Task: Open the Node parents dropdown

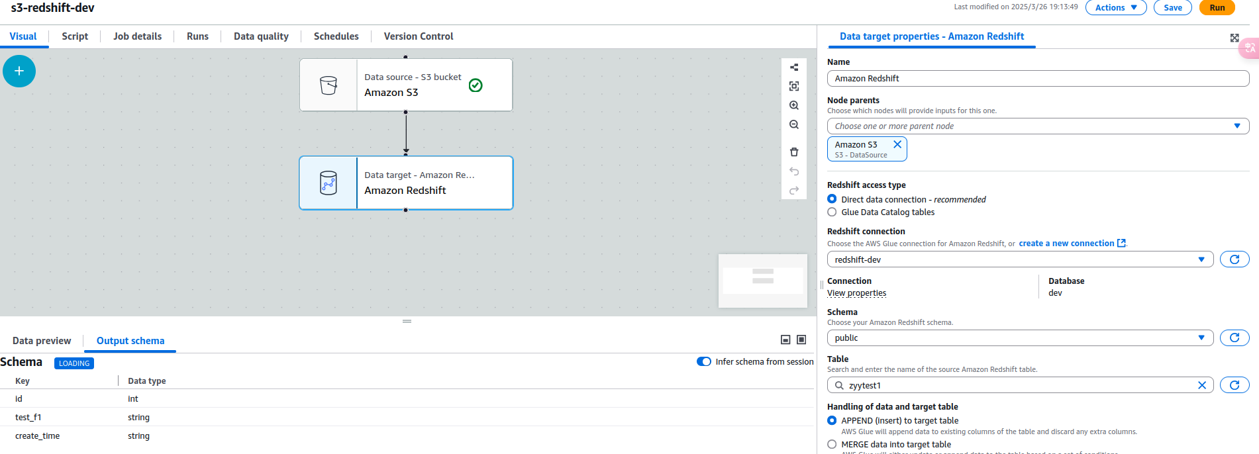Action: pos(1038,126)
